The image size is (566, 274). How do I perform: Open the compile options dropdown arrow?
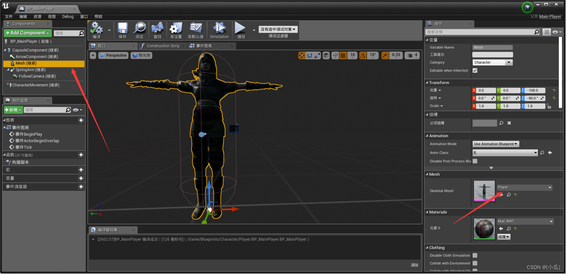point(109,30)
